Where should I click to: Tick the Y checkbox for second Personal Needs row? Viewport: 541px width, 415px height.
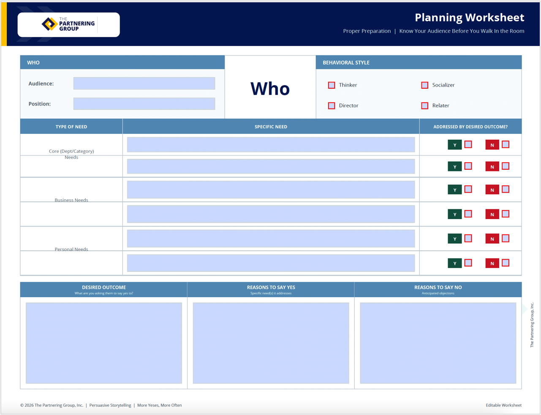point(468,263)
